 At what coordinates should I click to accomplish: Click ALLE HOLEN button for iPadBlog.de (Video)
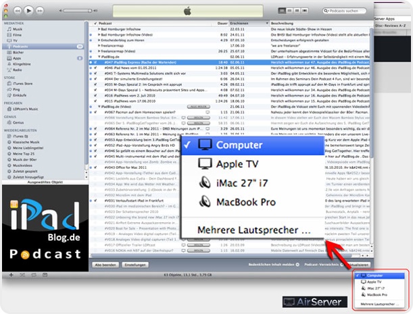(x=199, y=107)
